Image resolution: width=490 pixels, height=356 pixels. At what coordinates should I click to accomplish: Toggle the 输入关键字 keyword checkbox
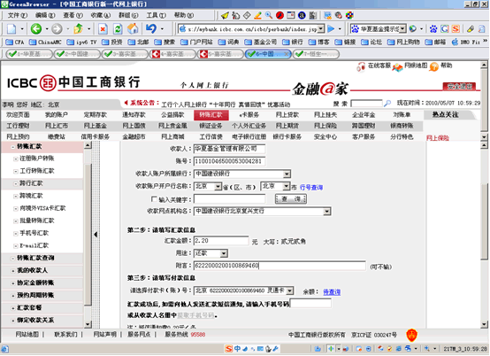154,199
